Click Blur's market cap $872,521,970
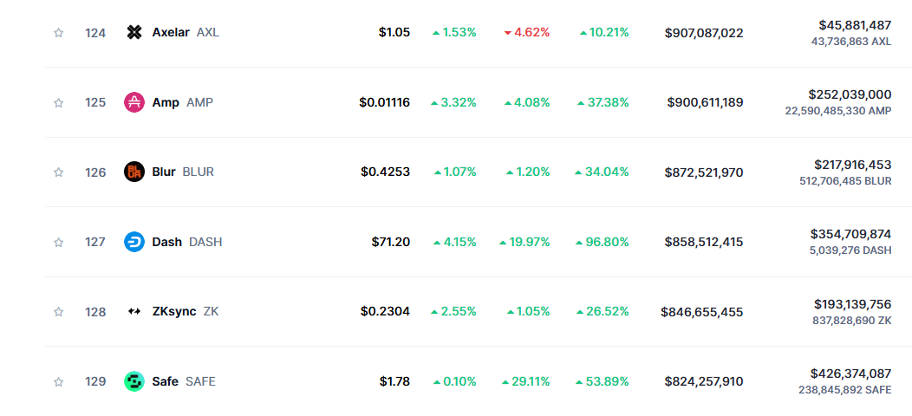Viewport: 912px width, 416px height. click(704, 172)
